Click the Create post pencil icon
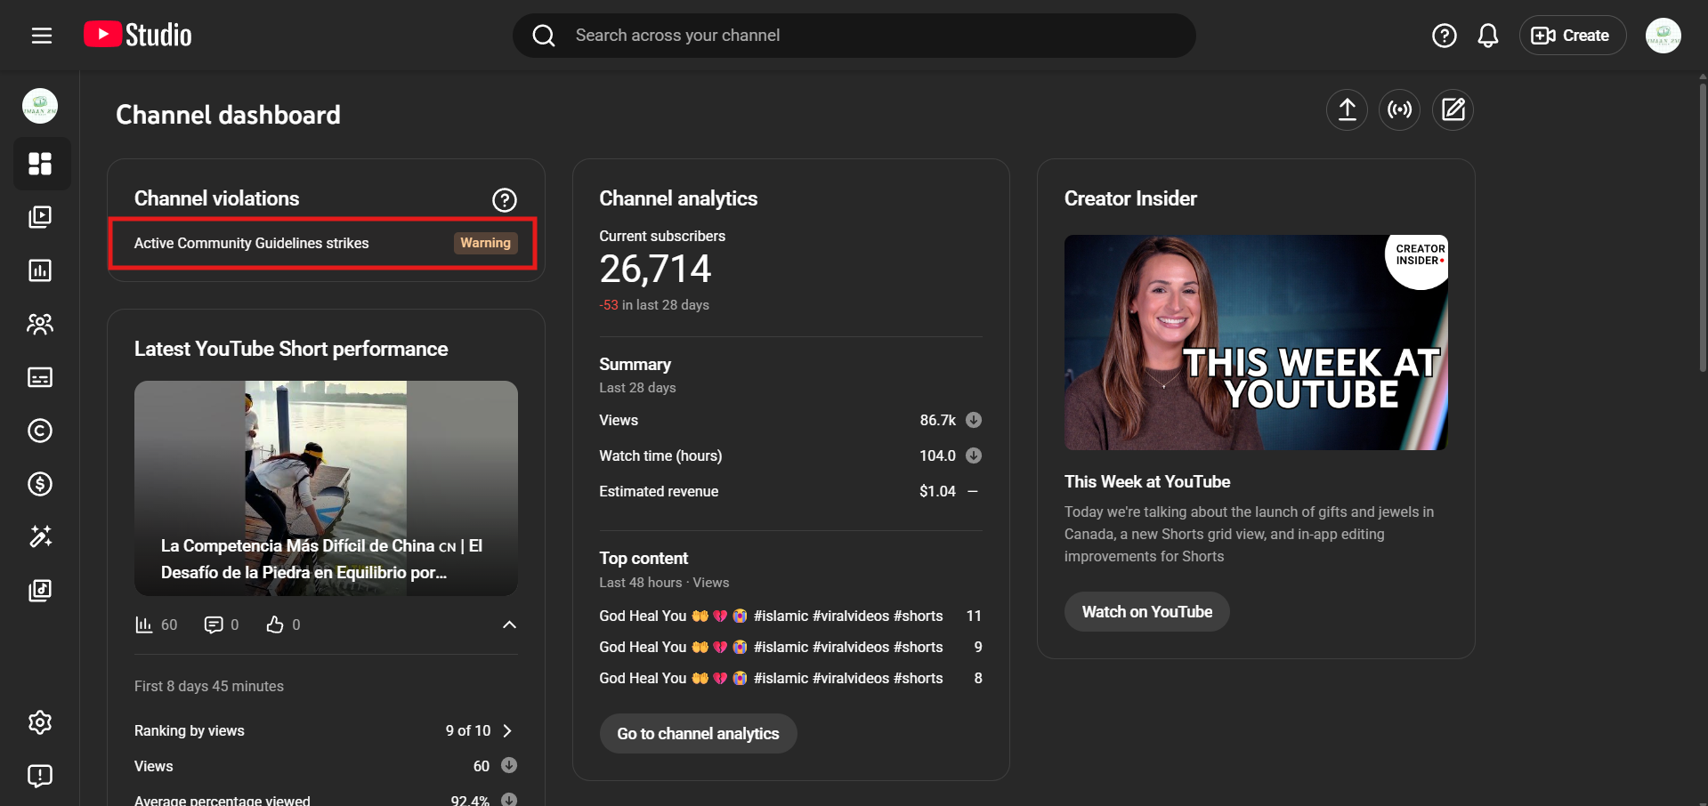The image size is (1708, 806). pyautogui.click(x=1453, y=110)
